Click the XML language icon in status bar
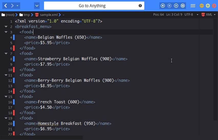 [x=203, y=15]
